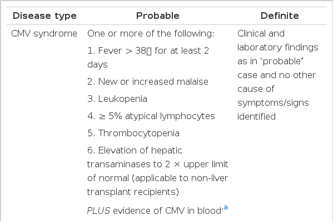Click 'laboratory findings' text
Image resolution: width=333 pixels, height=221 pixels.
coord(278,48)
